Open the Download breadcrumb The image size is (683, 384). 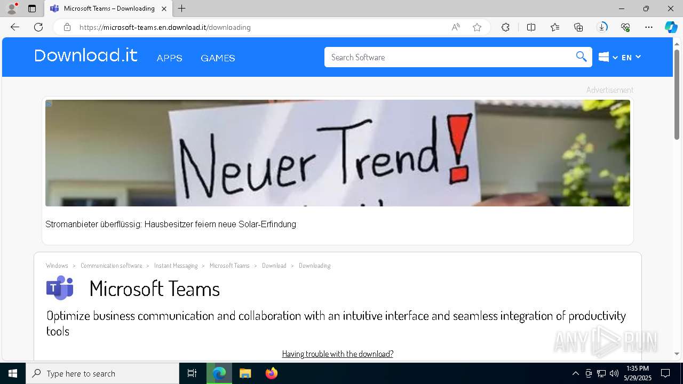pos(274,266)
